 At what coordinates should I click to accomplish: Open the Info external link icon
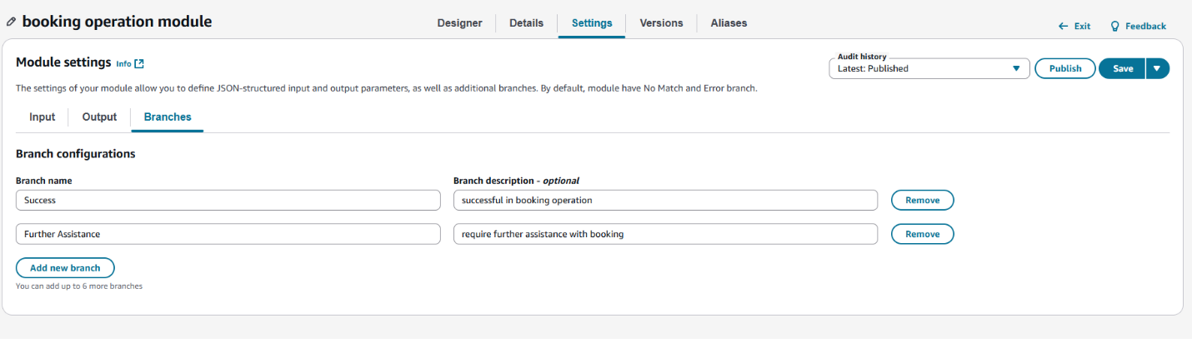139,63
